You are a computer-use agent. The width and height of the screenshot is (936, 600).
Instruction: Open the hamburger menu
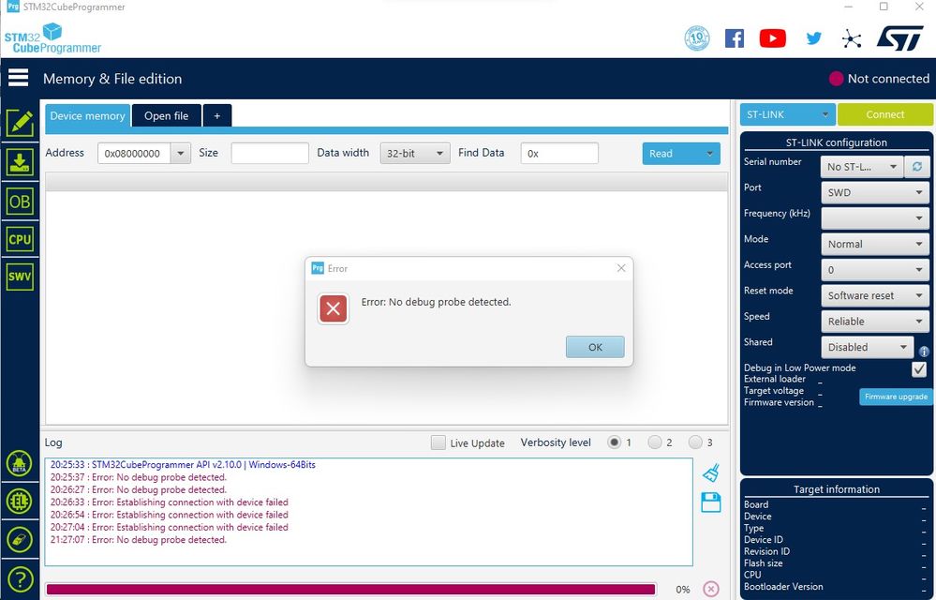pos(18,78)
